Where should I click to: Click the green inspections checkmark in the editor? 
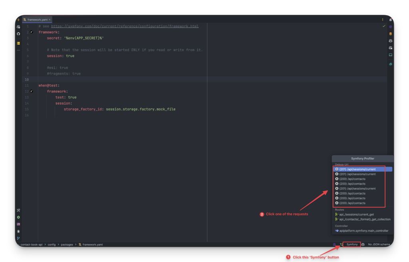click(x=384, y=26)
